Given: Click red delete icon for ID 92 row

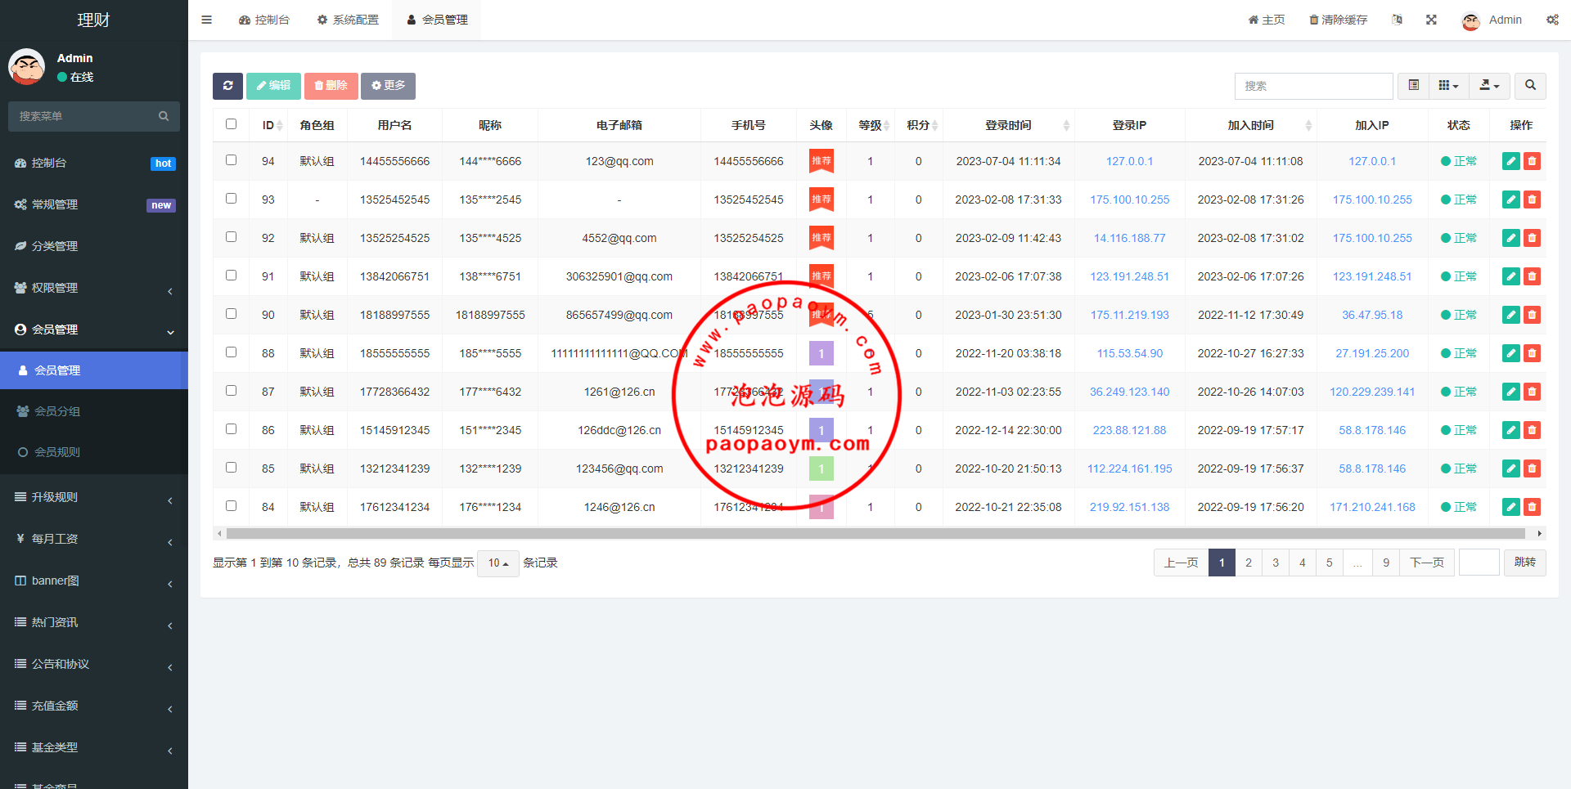Looking at the screenshot, I should (x=1532, y=238).
